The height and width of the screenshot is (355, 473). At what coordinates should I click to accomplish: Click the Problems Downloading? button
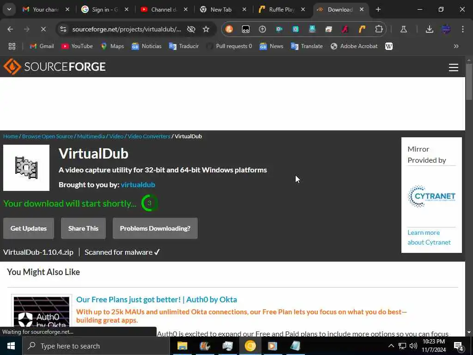(155, 228)
